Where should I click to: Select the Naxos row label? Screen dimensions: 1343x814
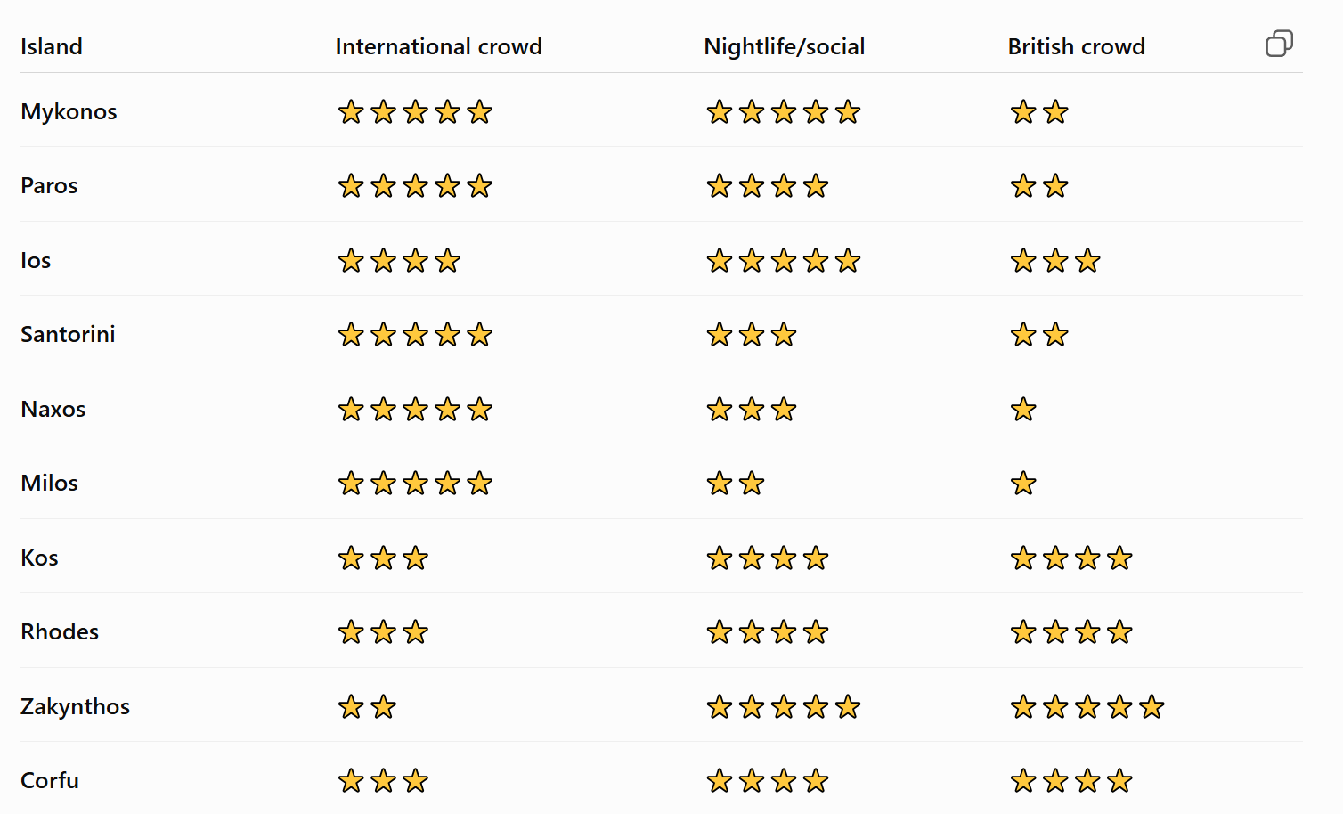[x=53, y=410]
